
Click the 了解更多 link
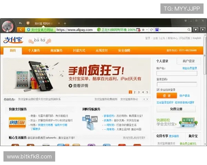(x=36, y=129)
